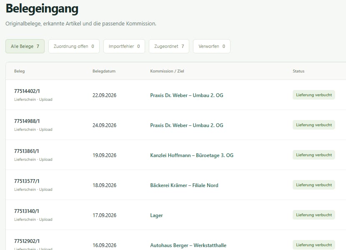Click Lieferung verbucht badge for 77513140/1
The height and width of the screenshot is (250, 346).
pyautogui.click(x=314, y=215)
